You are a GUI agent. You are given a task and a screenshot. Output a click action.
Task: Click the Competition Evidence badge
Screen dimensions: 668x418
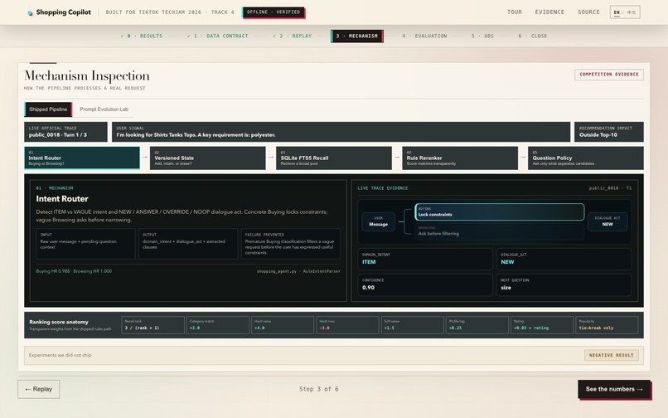609,74
